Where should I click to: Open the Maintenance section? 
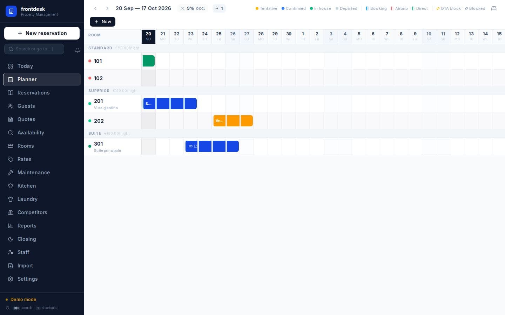click(42, 173)
